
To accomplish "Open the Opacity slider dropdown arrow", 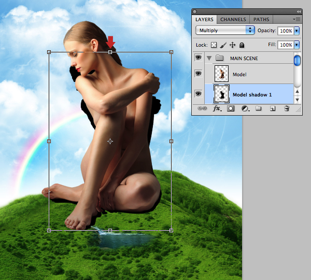I will coord(296,31).
